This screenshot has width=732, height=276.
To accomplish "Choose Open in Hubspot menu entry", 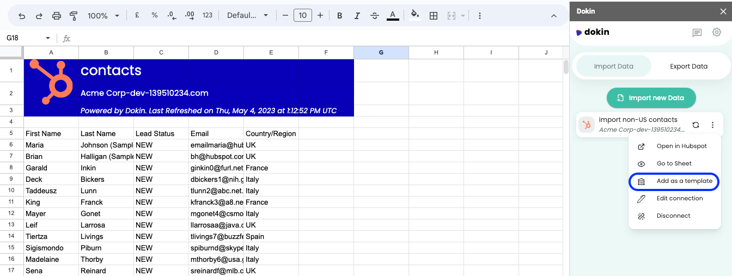I will coord(676,146).
